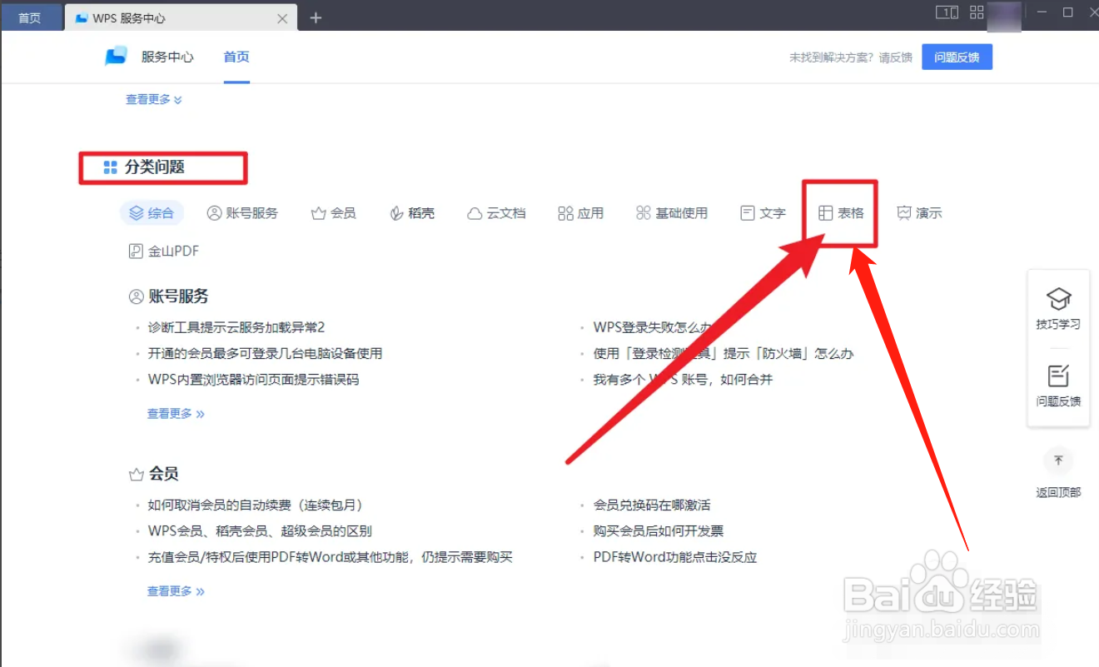The height and width of the screenshot is (667, 1099).
Task: Select the 综合 category tab
Action: click(x=152, y=213)
